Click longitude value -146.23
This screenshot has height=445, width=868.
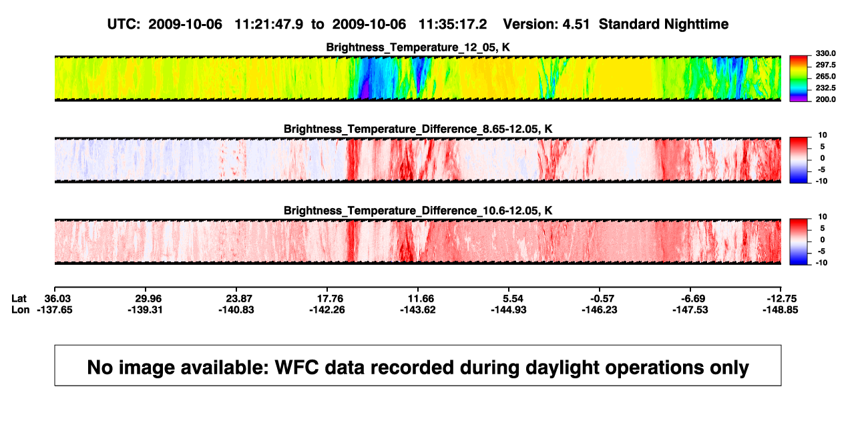click(600, 310)
